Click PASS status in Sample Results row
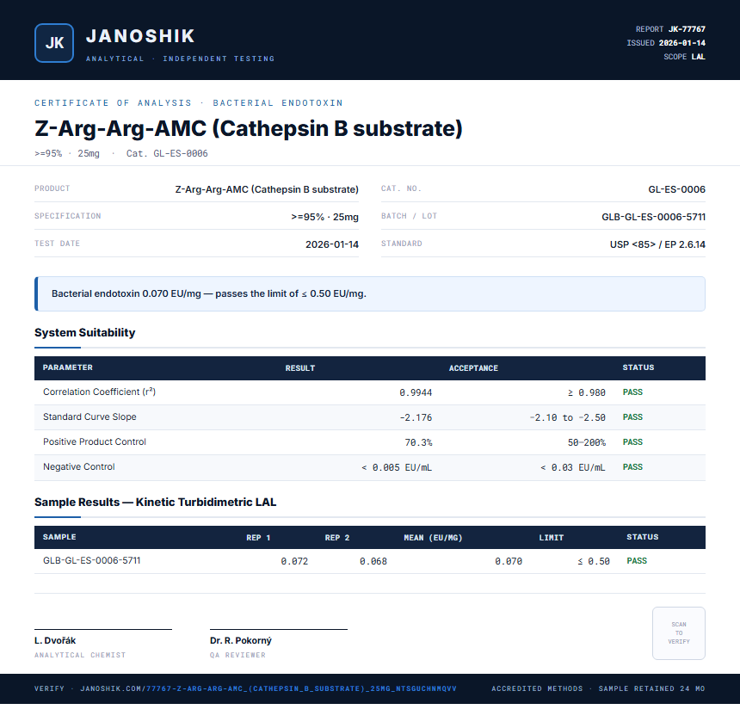Viewport: 740px width, 728px height. pos(637,561)
